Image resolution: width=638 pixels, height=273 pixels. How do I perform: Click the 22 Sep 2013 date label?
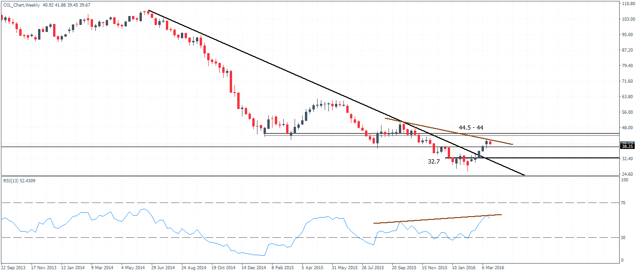(x=14, y=267)
